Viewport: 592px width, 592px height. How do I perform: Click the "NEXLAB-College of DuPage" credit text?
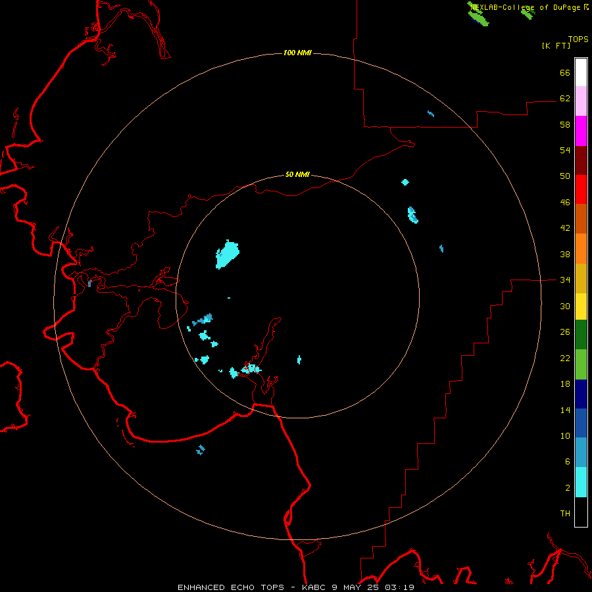(x=525, y=7)
